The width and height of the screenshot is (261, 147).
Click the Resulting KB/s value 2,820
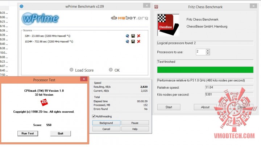(144, 87)
